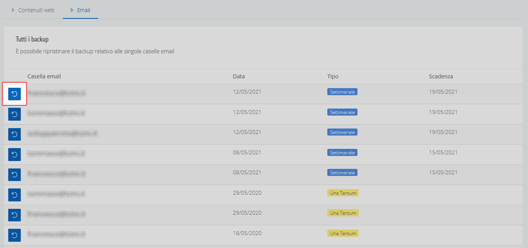Click the first 12/05/2021 date cell

(x=247, y=92)
